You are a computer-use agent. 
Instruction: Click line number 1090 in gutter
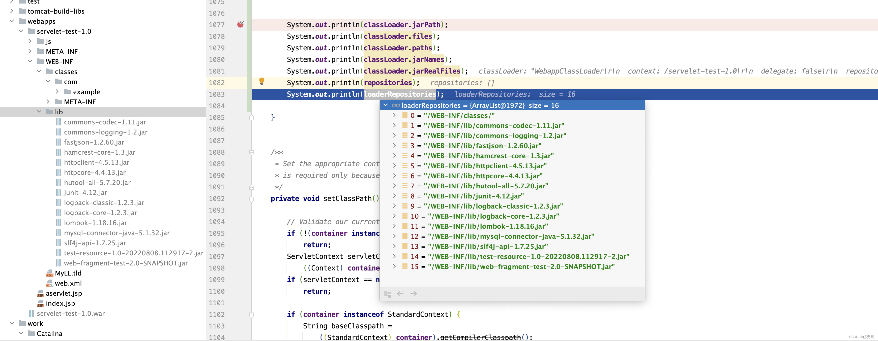217,175
